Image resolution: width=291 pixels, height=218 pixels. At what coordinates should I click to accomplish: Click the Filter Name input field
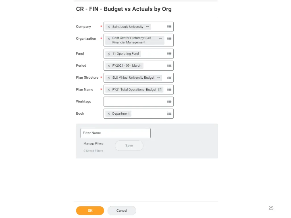(115, 133)
